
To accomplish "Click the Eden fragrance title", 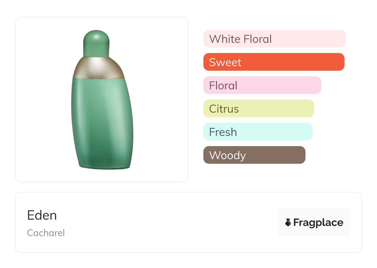I will point(42,215).
